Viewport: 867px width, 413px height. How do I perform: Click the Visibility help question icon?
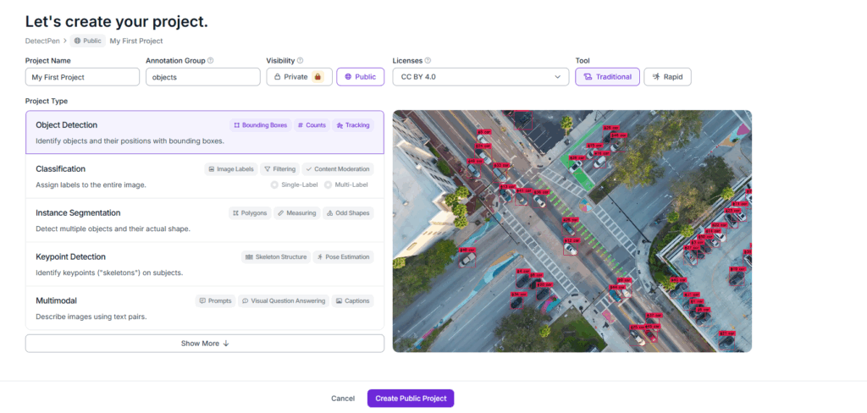(300, 61)
